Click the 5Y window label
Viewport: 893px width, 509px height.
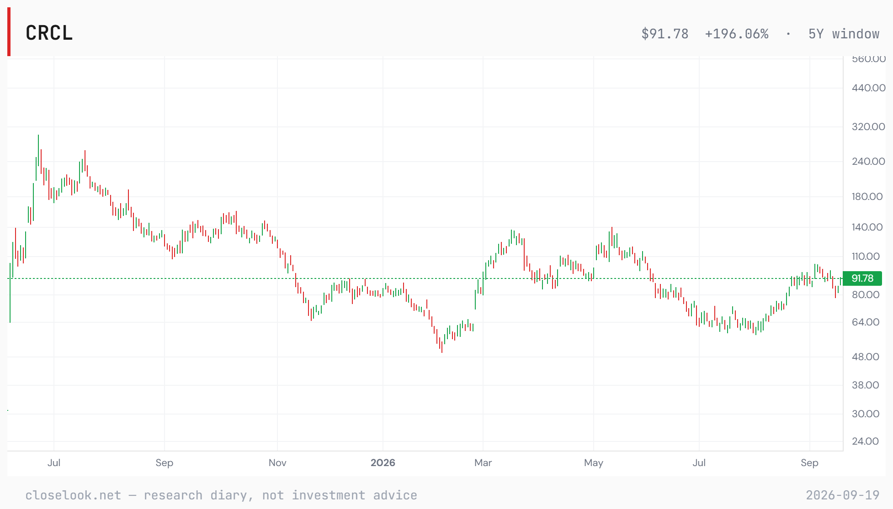tap(844, 34)
